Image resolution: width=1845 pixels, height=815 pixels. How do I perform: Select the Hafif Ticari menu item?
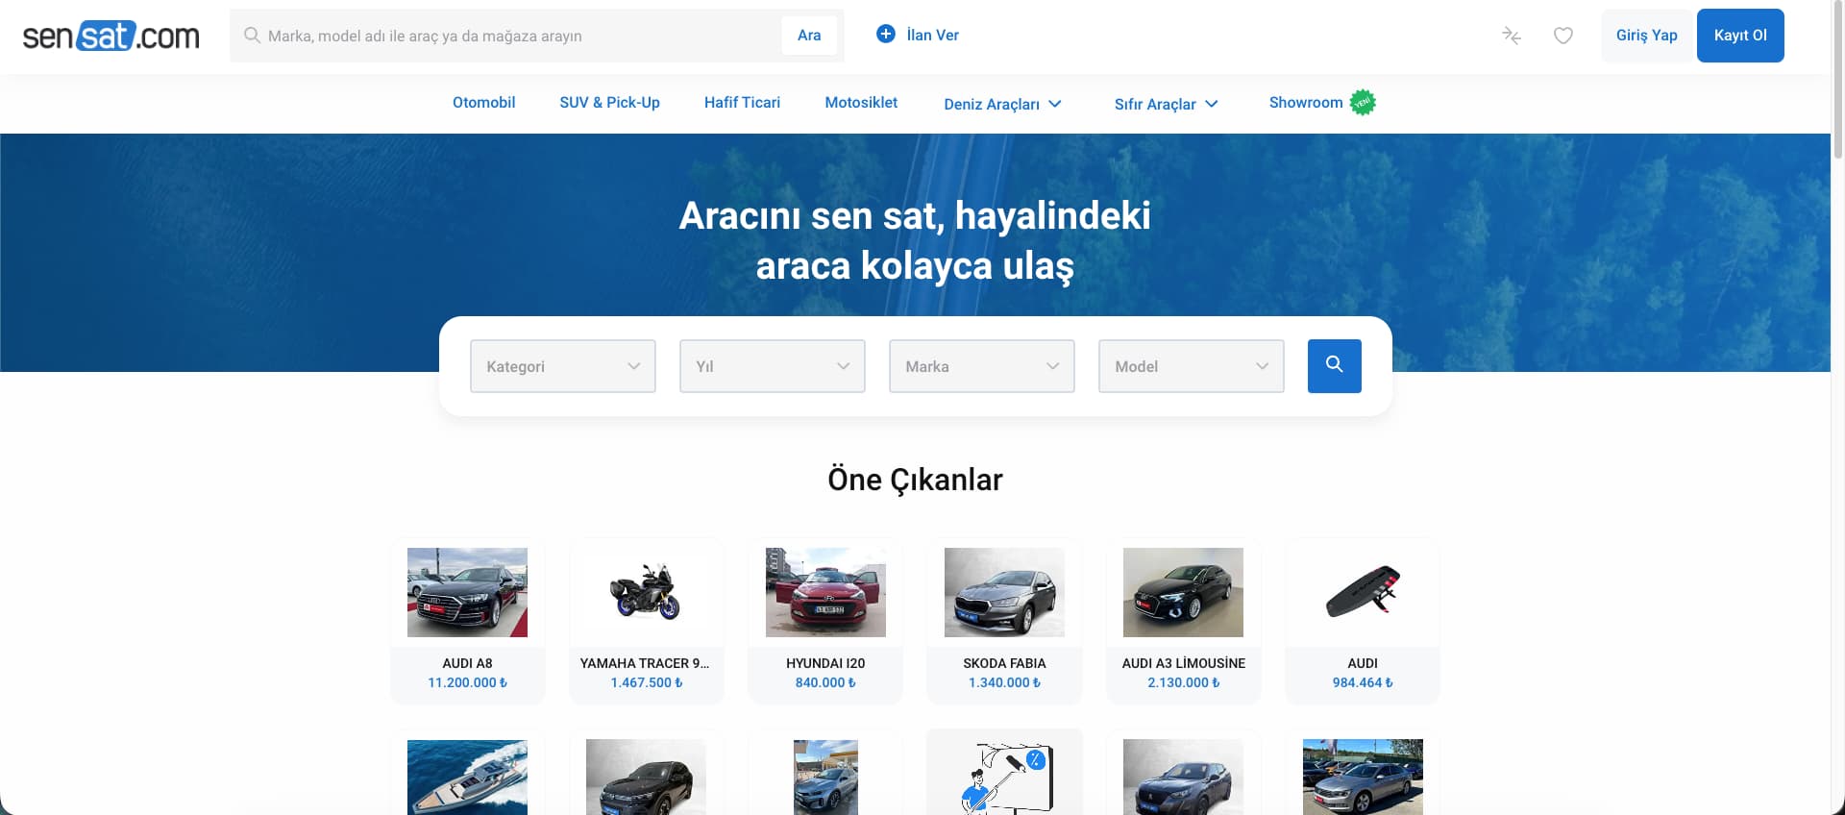742,103
